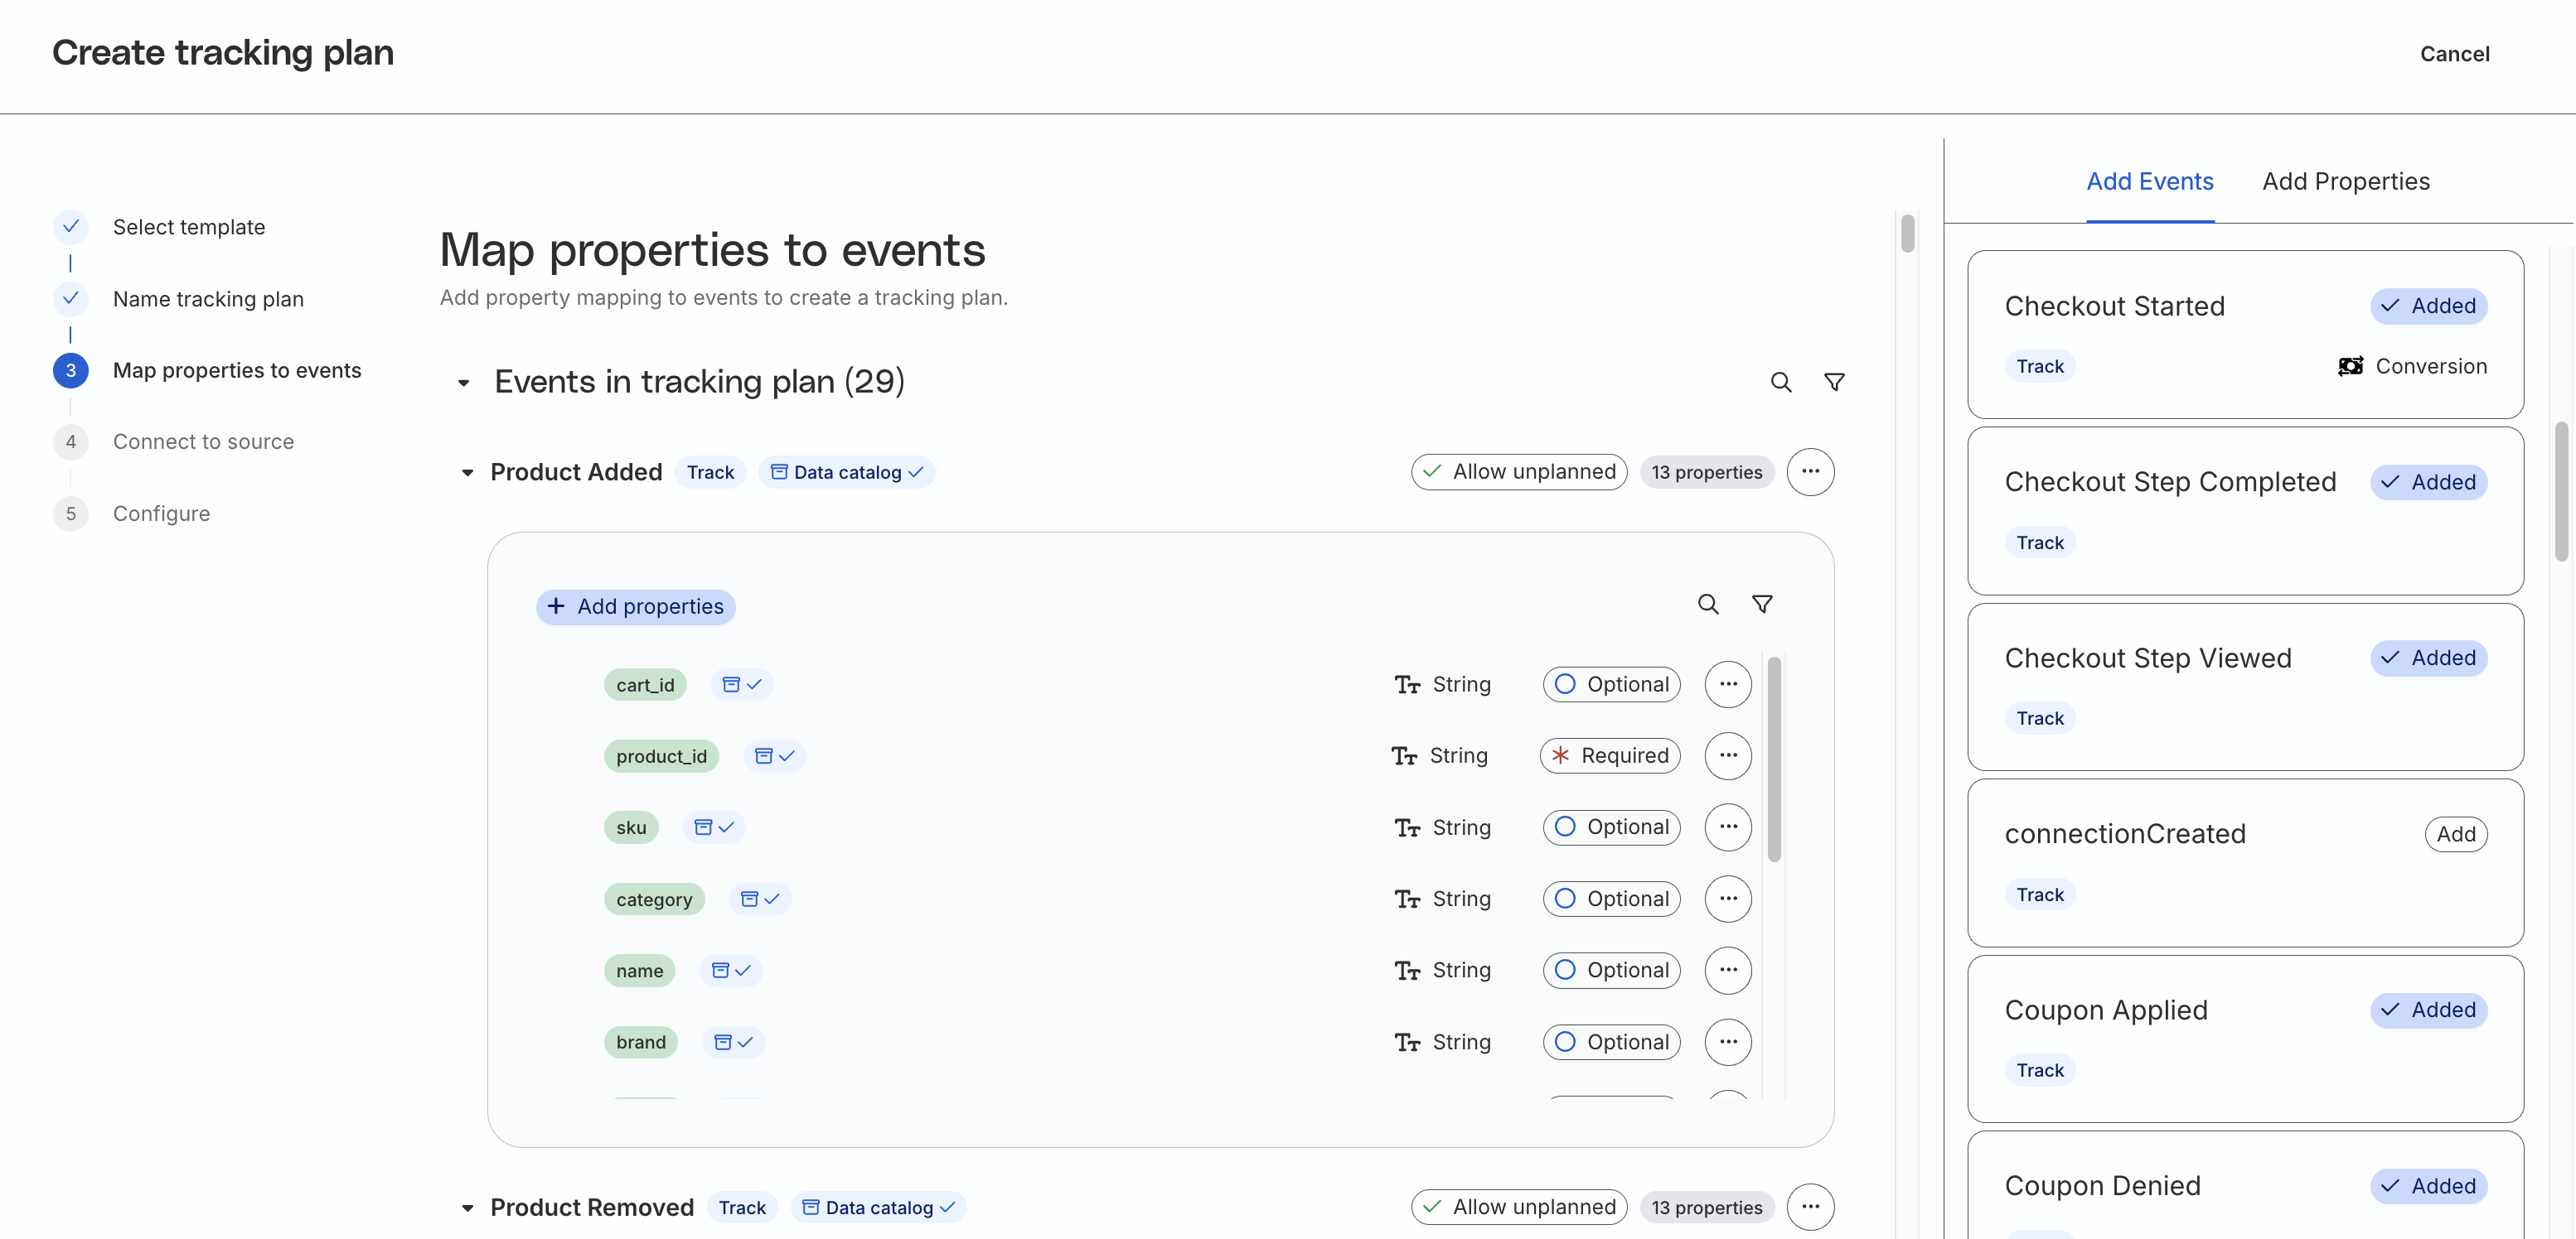Click data catalog icon next to brand
2576x1239 pixels.
click(x=733, y=1042)
